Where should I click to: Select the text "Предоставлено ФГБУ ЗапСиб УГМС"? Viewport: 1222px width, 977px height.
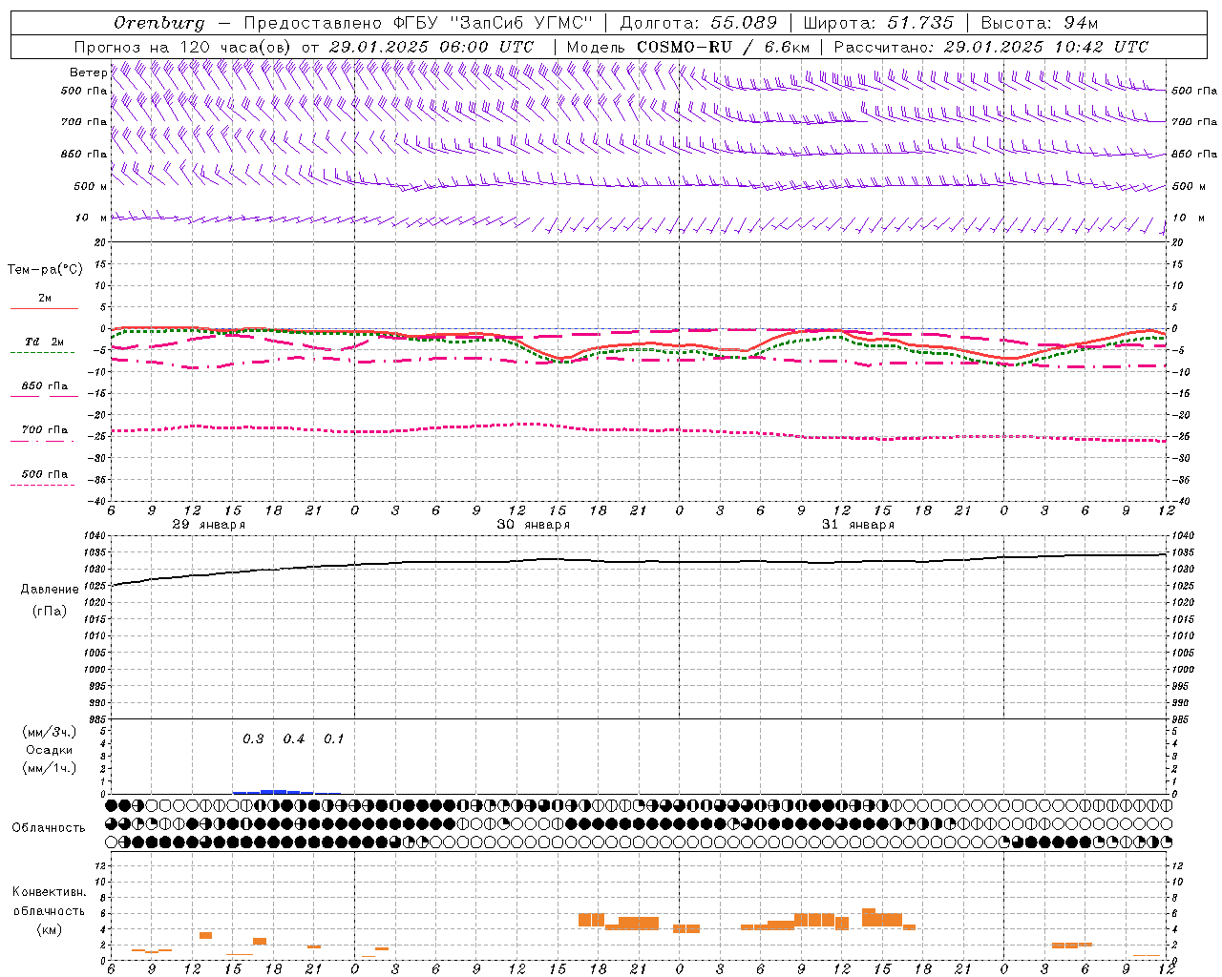point(418,22)
